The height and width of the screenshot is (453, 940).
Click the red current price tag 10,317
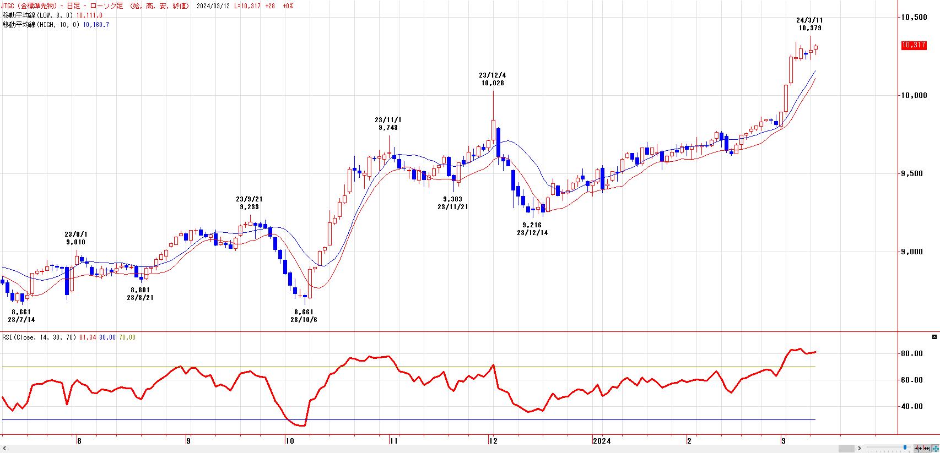point(914,45)
